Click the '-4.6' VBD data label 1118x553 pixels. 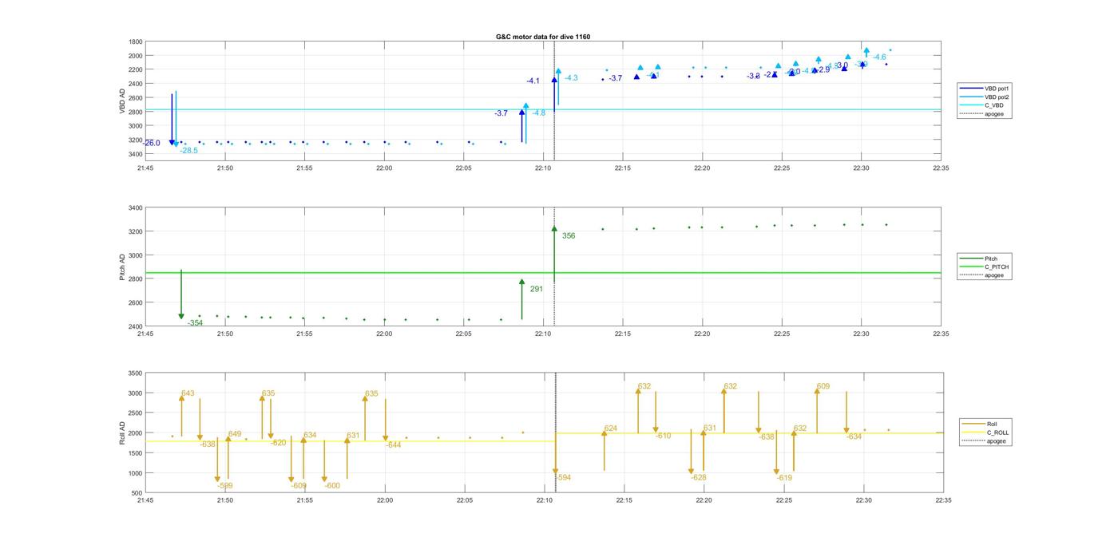[879, 57]
